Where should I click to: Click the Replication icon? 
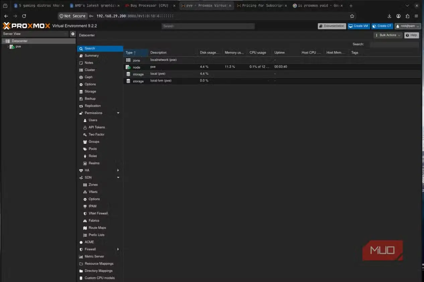[x=81, y=106]
